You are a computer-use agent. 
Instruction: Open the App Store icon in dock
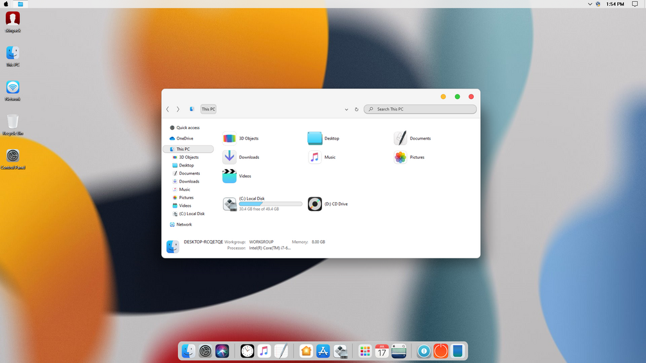tap(323, 351)
